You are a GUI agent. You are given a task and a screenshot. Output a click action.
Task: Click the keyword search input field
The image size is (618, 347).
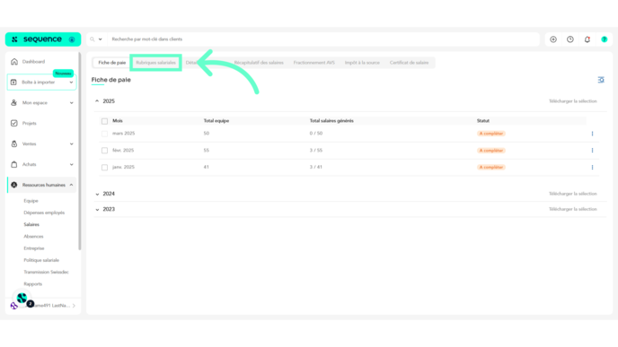323,39
